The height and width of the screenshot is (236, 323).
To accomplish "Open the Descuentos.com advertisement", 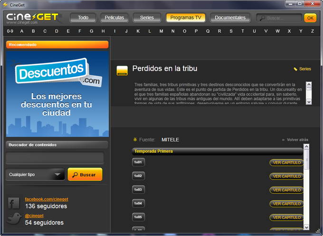I will point(57,94).
